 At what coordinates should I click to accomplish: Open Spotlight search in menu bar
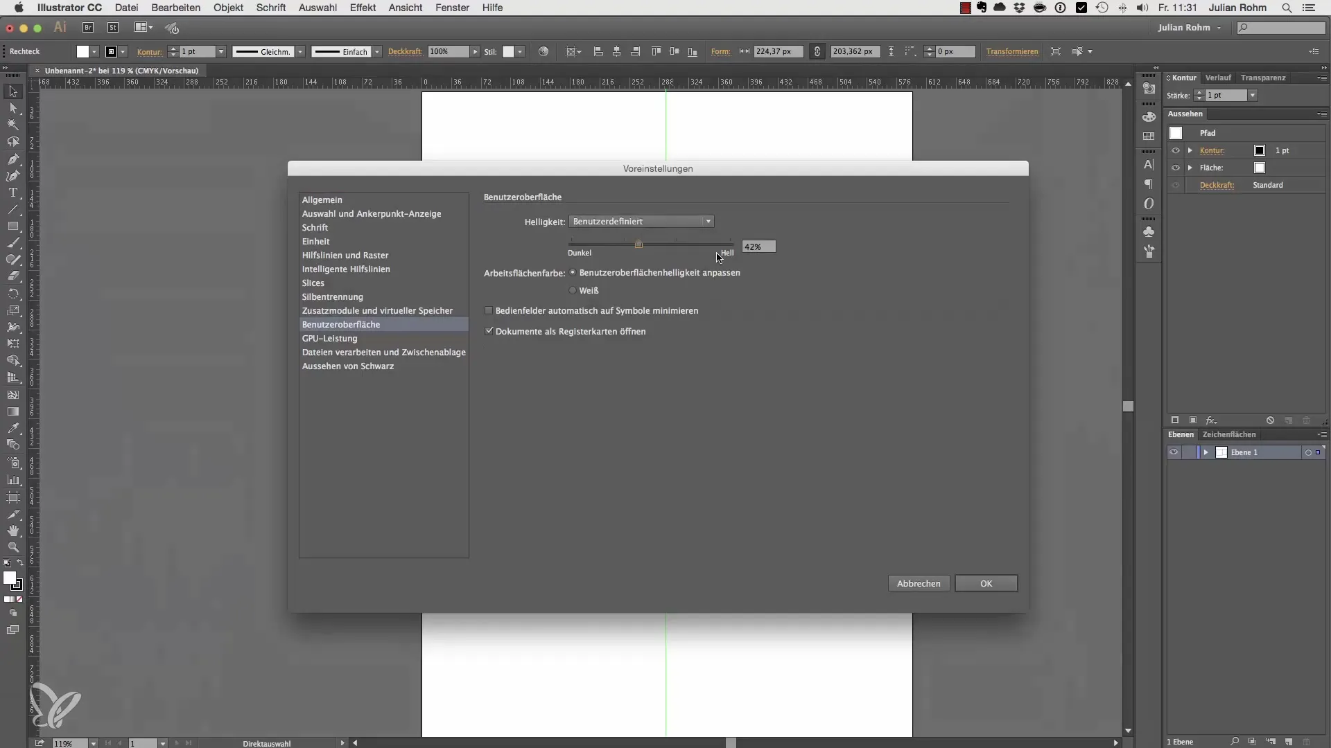point(1287,8)
